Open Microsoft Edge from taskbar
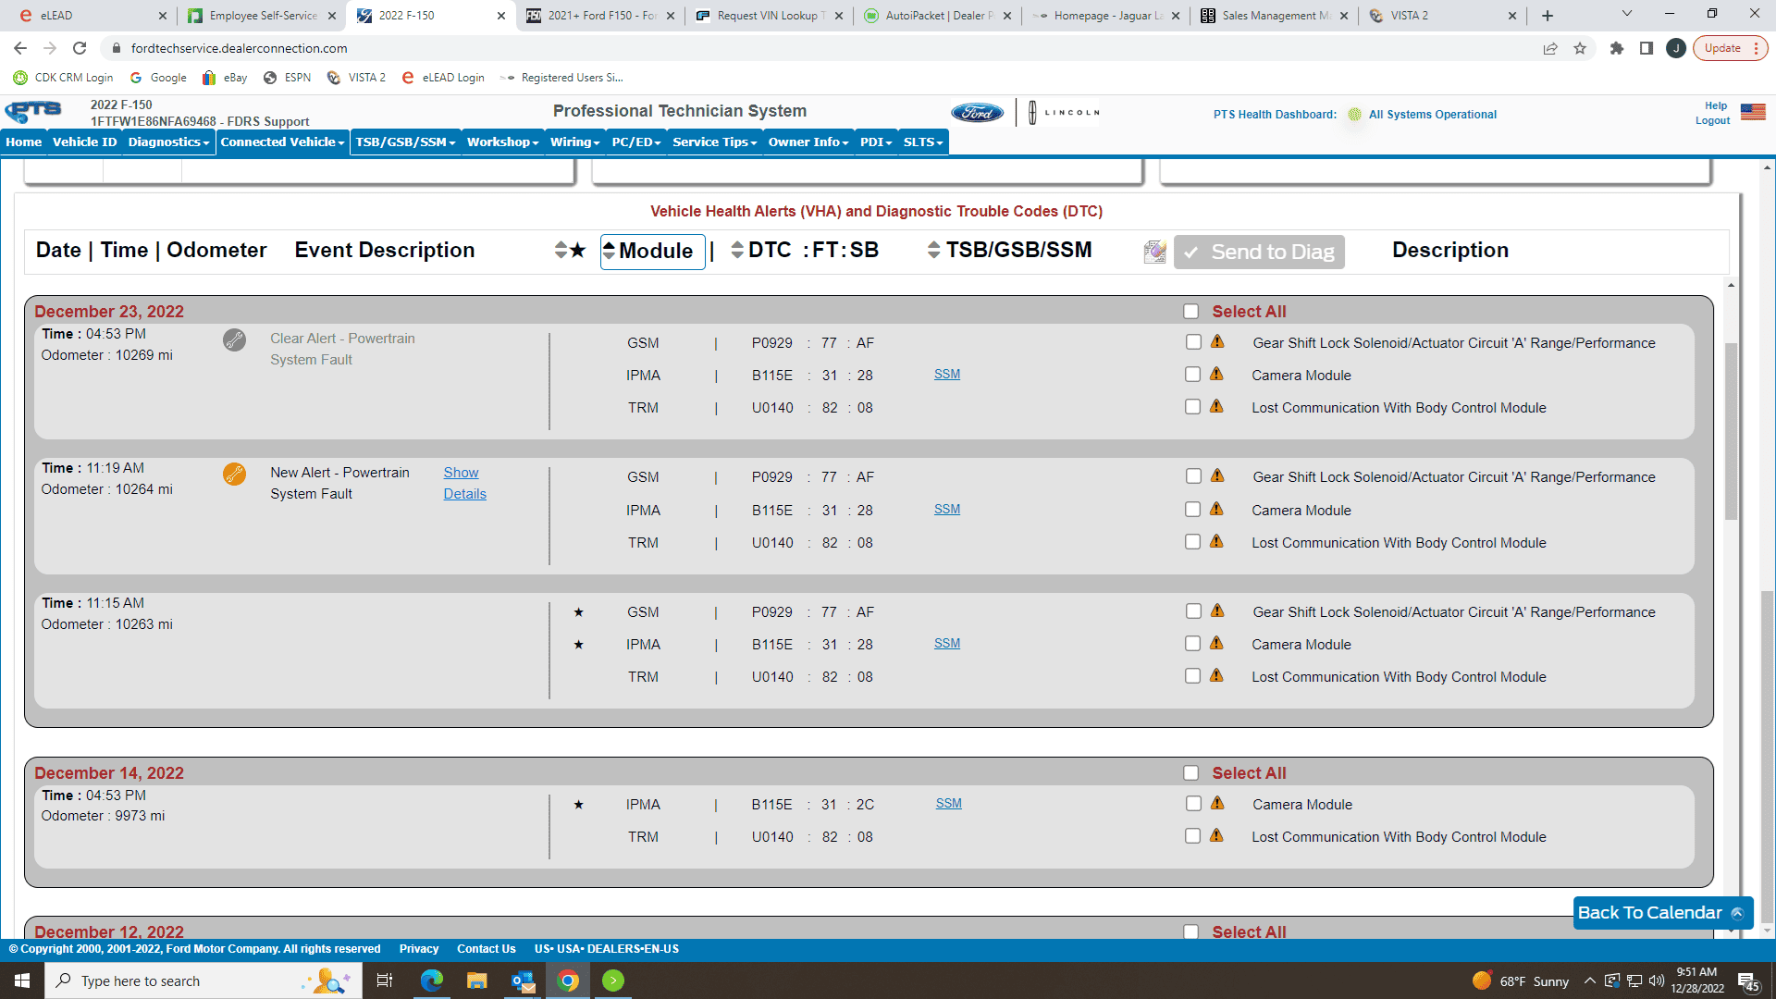 click(431, 980)
